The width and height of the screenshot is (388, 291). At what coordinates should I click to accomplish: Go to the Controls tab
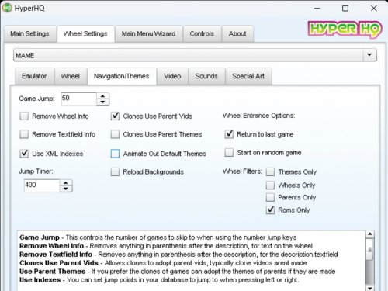[202, 34]
